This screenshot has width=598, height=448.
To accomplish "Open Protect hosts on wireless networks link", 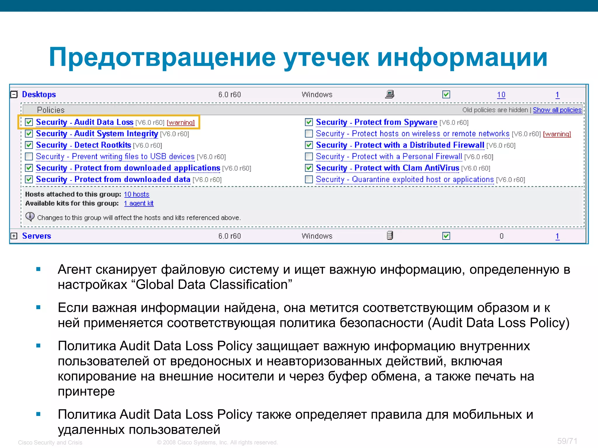I will pyautogui.click(x=413, y=134).
